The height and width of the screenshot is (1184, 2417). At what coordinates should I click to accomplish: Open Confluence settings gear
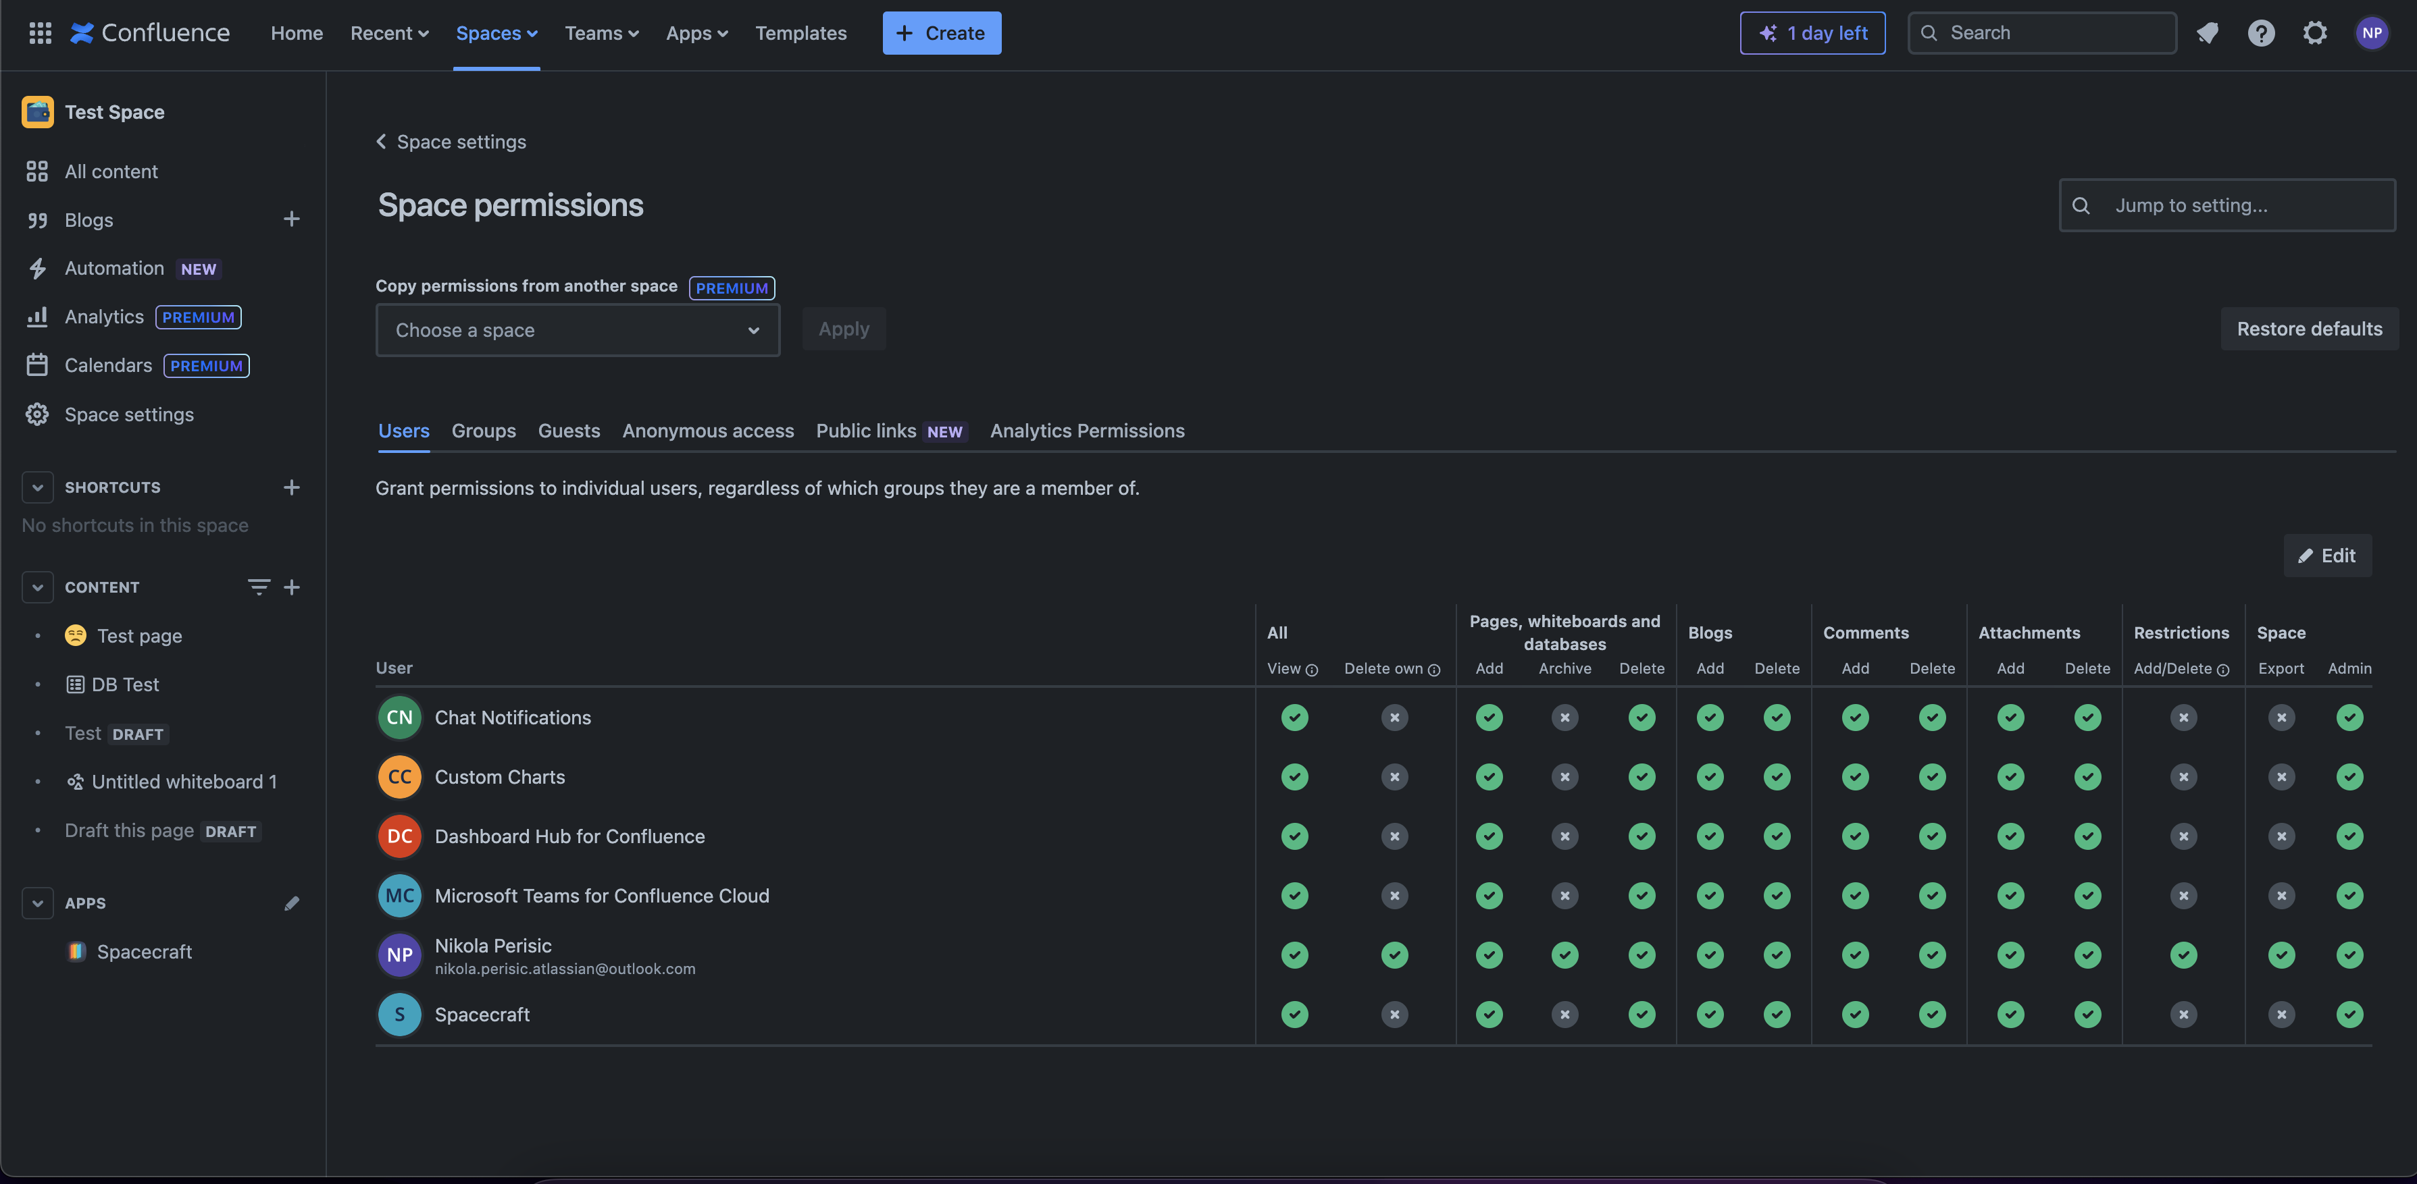pos(2315,33)
